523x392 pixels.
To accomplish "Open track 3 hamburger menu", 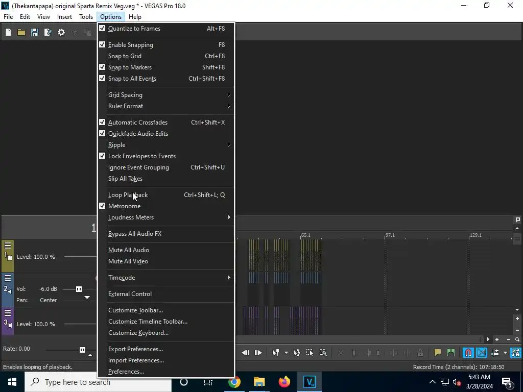I will click(8, 313).
